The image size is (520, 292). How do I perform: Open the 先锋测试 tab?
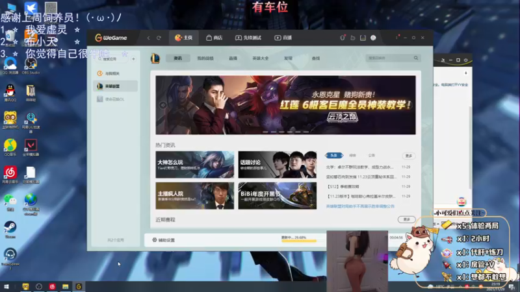pos(248,38)
